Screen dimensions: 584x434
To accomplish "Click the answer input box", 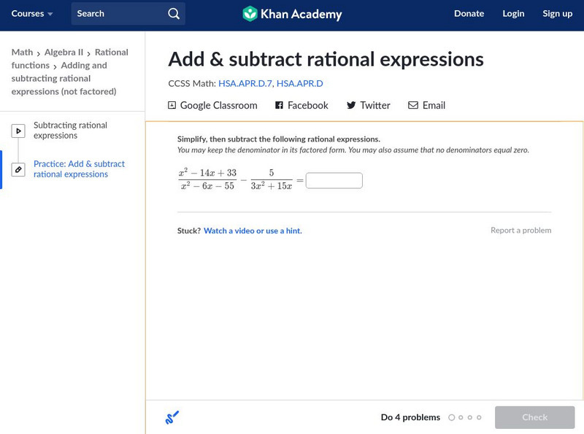I will (334, 180).
